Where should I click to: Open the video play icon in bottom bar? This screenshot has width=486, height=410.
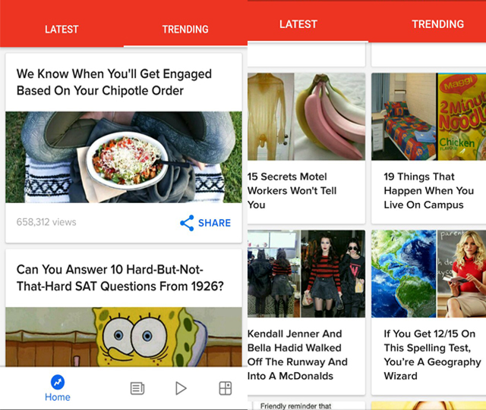point(181,388)
